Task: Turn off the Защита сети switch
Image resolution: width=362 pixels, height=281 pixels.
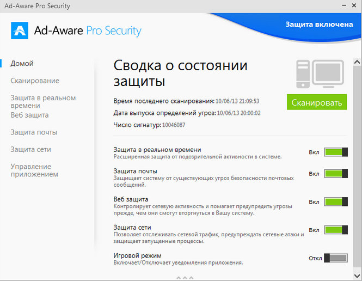Action: click(336, 230)
